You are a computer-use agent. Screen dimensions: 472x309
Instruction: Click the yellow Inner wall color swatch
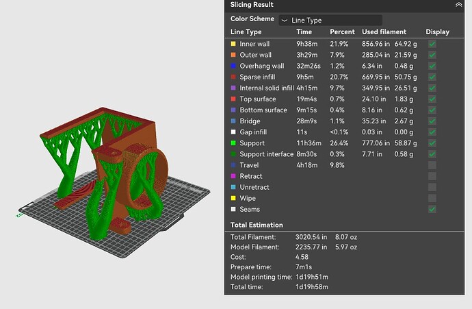(x=233, y=44)
